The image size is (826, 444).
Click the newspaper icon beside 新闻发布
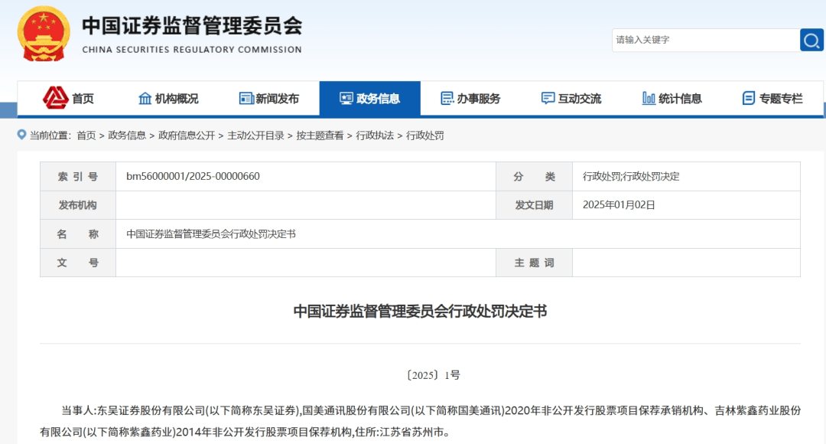(x=246, y=98)
